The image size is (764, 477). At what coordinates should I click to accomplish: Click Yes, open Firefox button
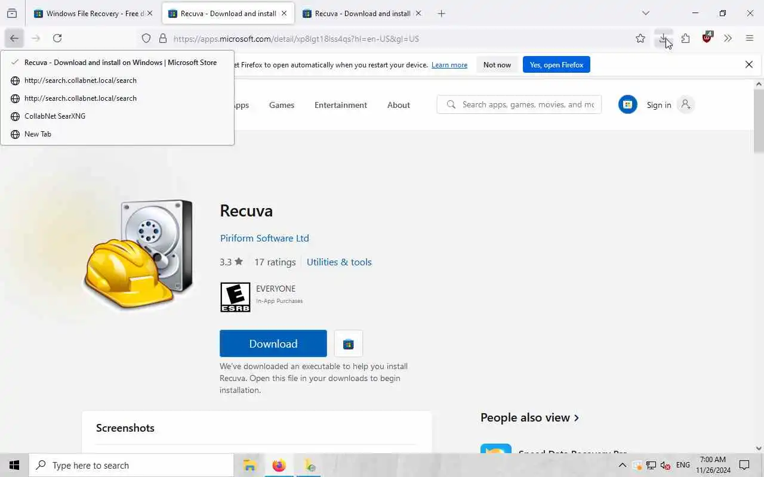(556, 64)
